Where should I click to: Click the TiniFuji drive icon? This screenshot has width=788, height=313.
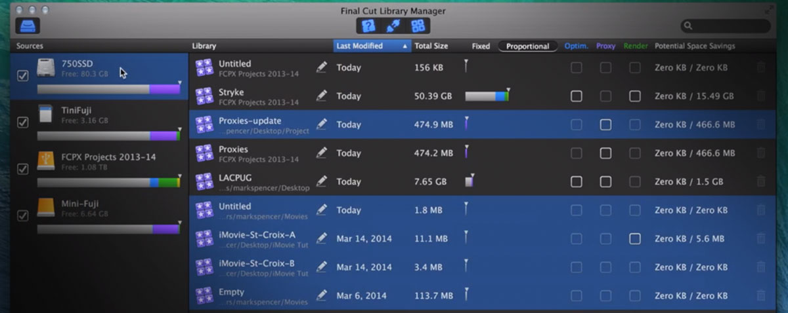coord(46,113)
